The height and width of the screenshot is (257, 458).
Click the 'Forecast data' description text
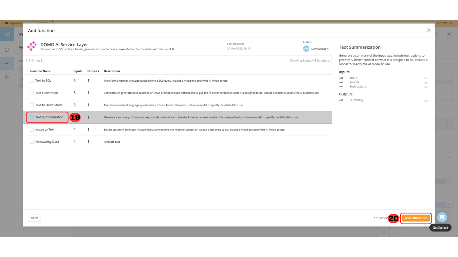pos(112,142)
